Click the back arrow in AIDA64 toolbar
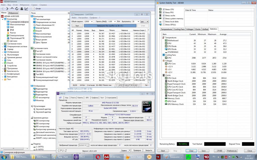This screenshot has height=160, width=257. pos(3,9)
